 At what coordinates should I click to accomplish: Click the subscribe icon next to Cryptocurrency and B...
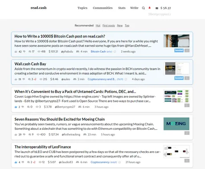(x=126, y=79)
